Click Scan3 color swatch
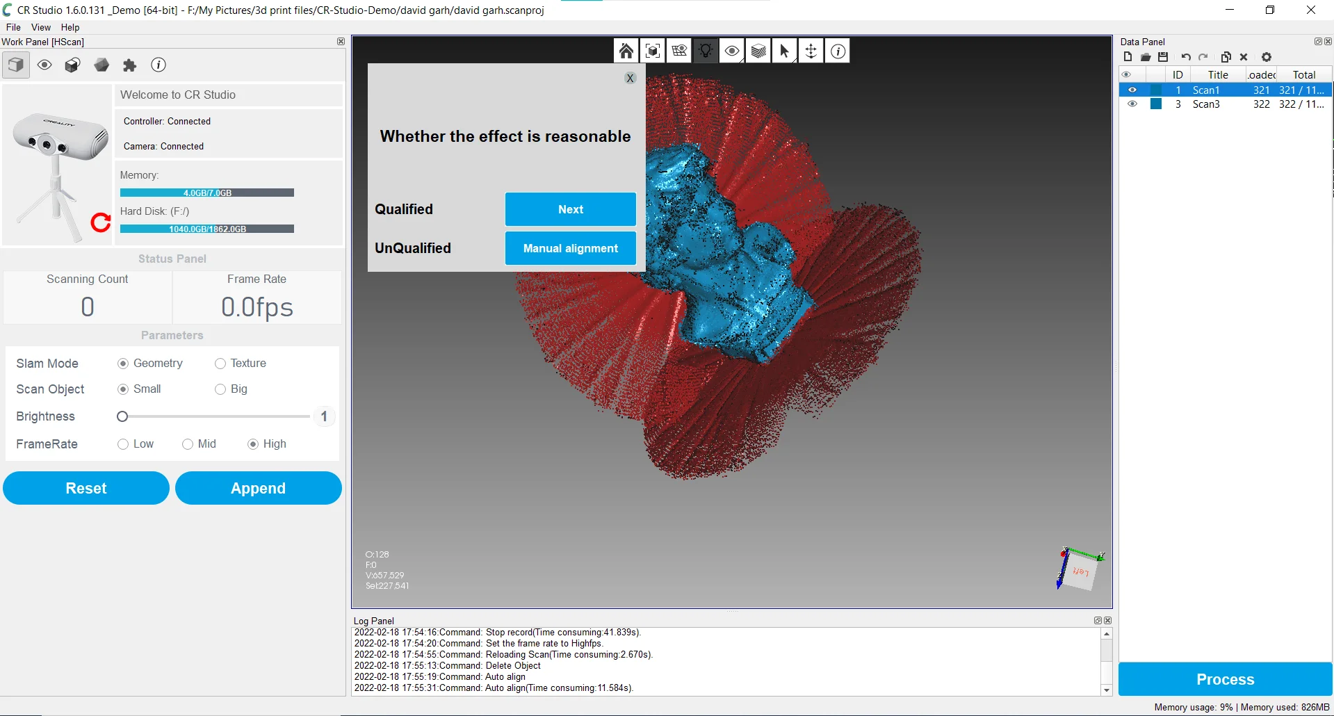The height and width of the screenshot is (716, 1334). click(x=1156, y=104)
